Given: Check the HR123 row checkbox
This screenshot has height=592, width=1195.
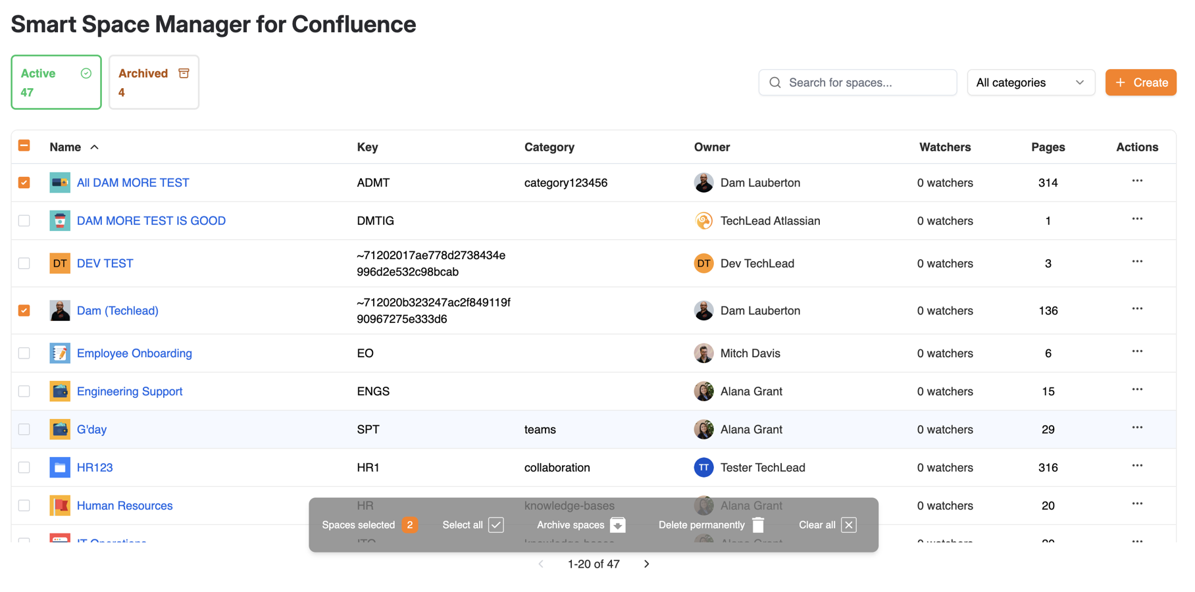Looking at the screenshot, I should pos(24,468).
